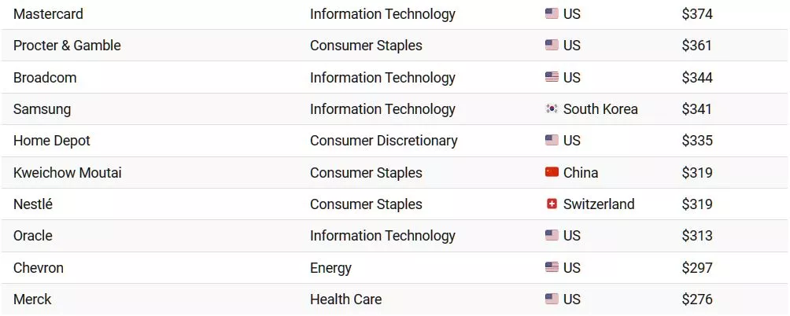Click the Kweichow Moutai company name
This screenshot has width=790, height=316.
click(x=68, y=173)
